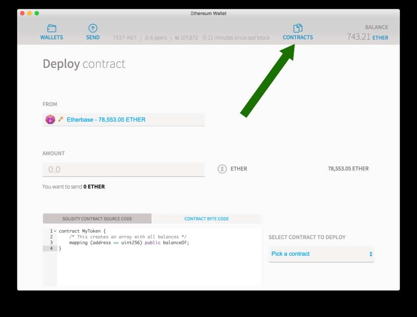The height and width of the screenshot is (317, 417).
Task: Collapse code fold arrow on line 1
Action: coord(55,231)
